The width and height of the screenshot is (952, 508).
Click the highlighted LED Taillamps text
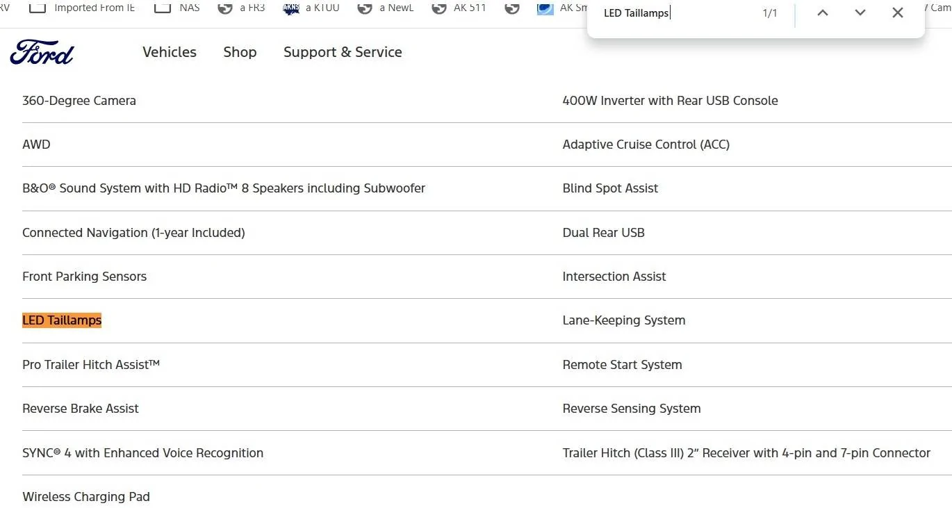click(x=62, y=320)
